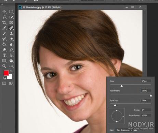Swap foreground and background colors

tap(11, 71)
